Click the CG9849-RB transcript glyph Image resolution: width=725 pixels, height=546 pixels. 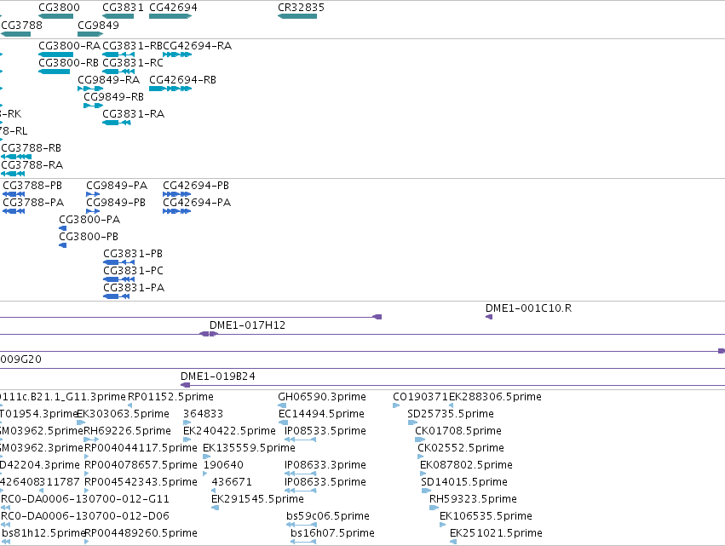(93, 106)
